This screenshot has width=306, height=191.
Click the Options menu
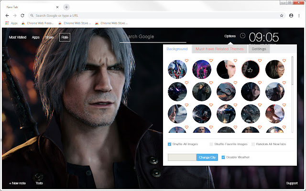[x=230, y=36]
